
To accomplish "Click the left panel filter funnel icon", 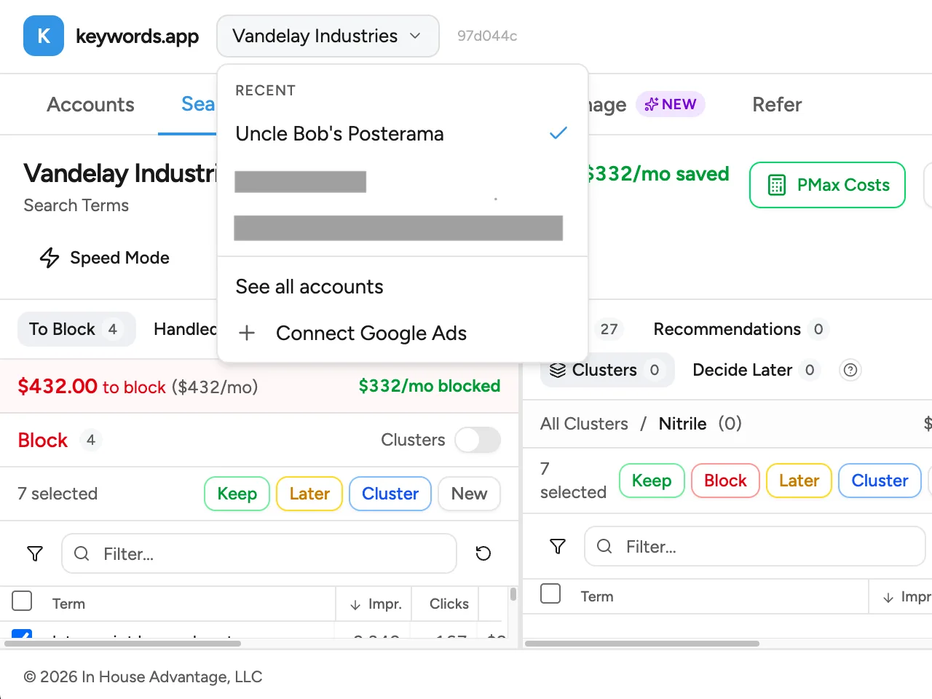I will 34,554.
